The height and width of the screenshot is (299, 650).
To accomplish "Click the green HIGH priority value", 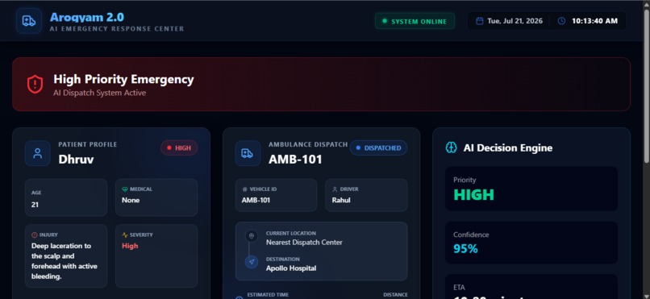I will [x=474, y=195].
